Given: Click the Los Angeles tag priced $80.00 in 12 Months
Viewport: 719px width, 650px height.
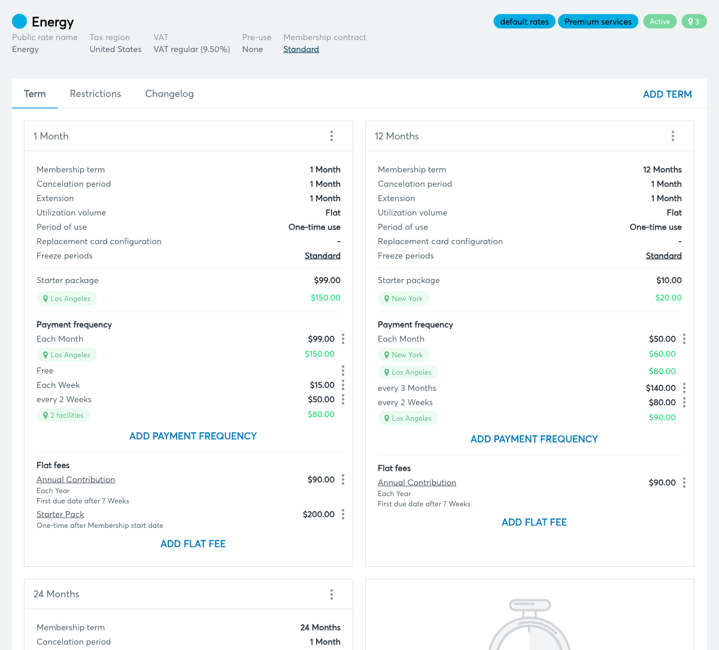Looking at the screenshot, I should click(408, 372).
